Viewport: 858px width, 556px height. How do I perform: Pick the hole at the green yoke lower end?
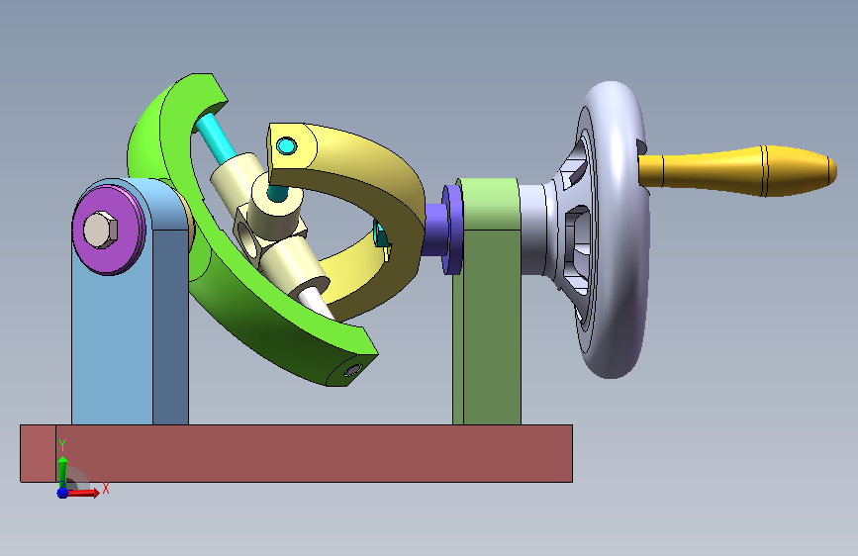[352, 370]
